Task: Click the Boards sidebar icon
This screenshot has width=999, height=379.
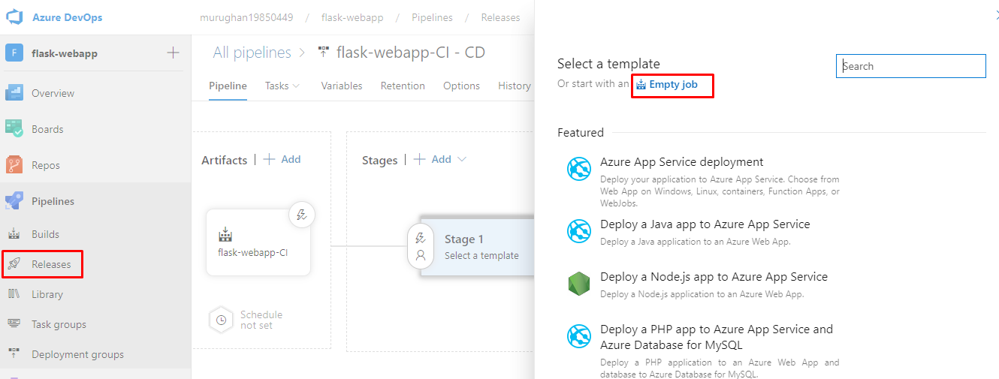Action: point(14,129)
